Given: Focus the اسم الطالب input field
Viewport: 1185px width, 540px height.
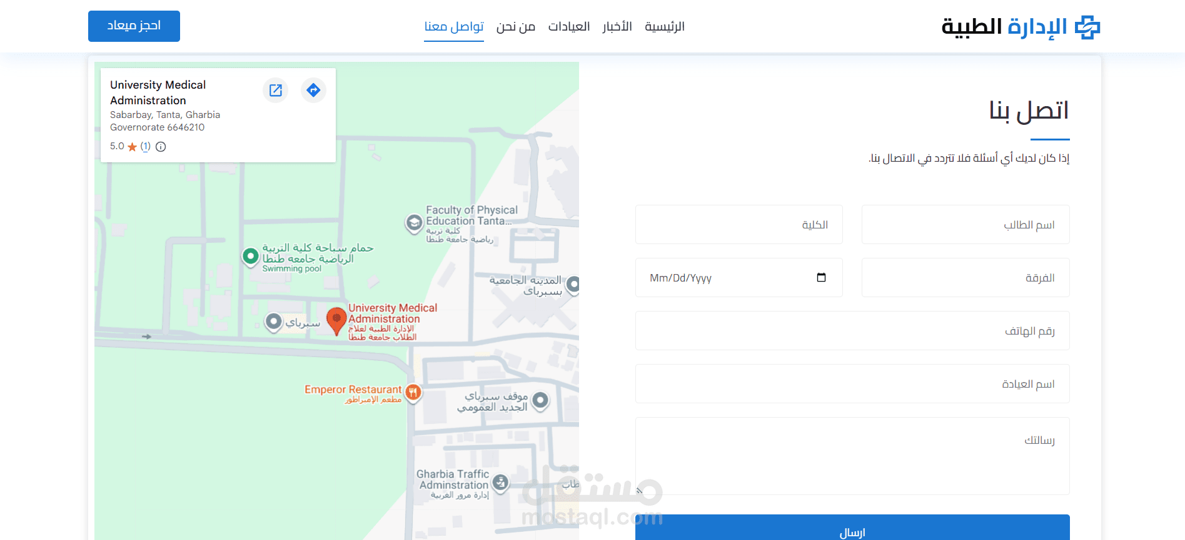Looking at the screenshot, I should point(966,225).
